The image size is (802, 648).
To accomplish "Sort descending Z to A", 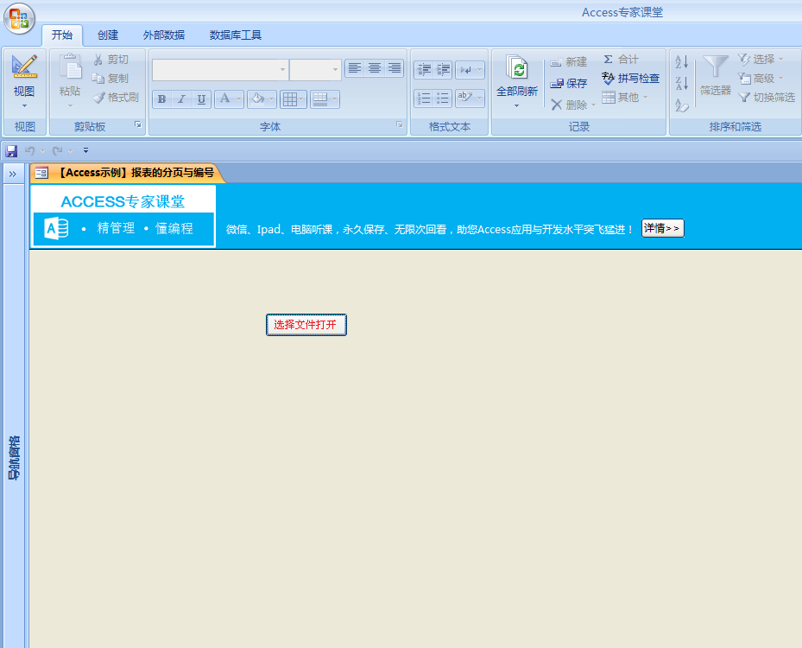I will (x=682, y=83).
